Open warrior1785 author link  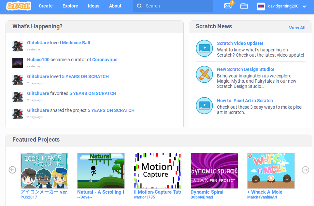144,197
